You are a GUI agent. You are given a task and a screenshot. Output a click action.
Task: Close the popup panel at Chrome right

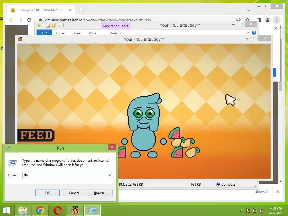coord(276,28)
